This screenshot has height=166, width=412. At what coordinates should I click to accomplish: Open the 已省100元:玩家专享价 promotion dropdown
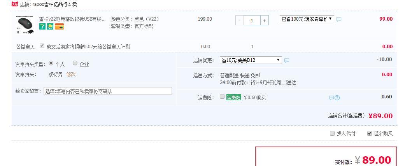click(307, 19)
